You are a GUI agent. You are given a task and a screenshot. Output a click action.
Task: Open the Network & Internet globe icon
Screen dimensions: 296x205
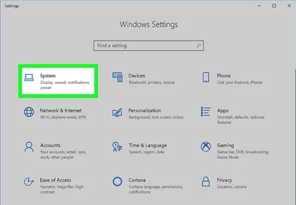pos(29,112)
